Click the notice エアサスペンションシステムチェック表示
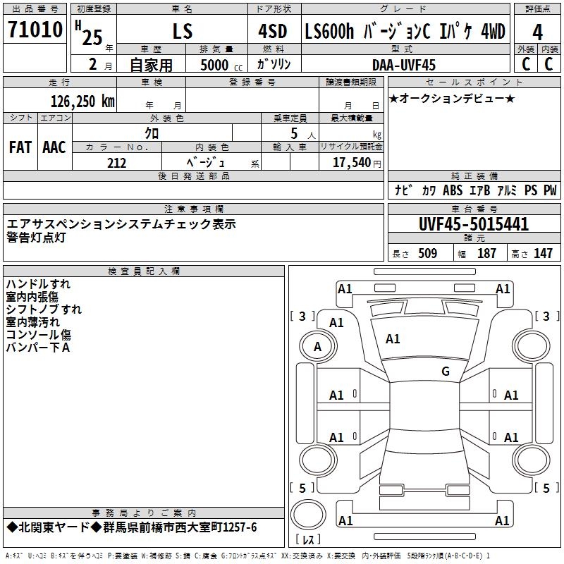Image resolution: width=564 pixels, height=564 pixels. (121, 223)
